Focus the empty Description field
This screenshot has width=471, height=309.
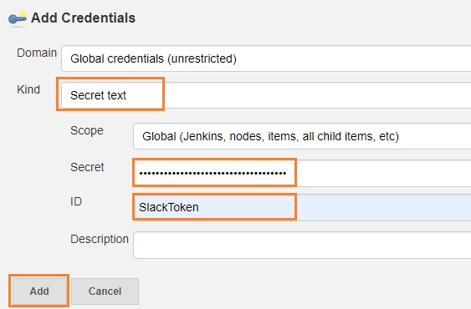tap(302, 245)
